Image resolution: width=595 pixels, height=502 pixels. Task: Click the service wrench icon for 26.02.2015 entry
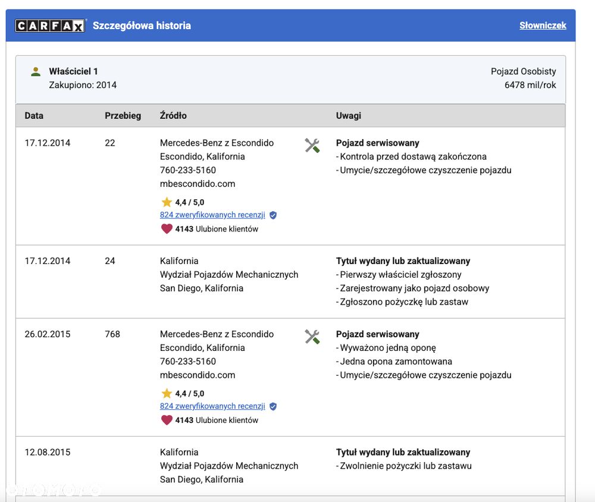point(312,337)
